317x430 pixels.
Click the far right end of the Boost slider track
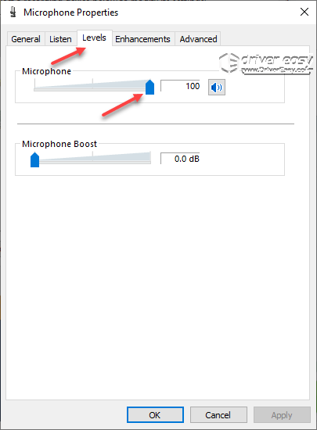pyautogui.click(x=149, y=159)
